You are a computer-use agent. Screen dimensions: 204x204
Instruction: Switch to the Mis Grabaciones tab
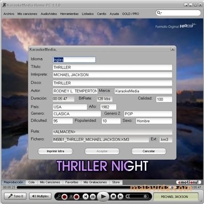[x=95, y=182]
